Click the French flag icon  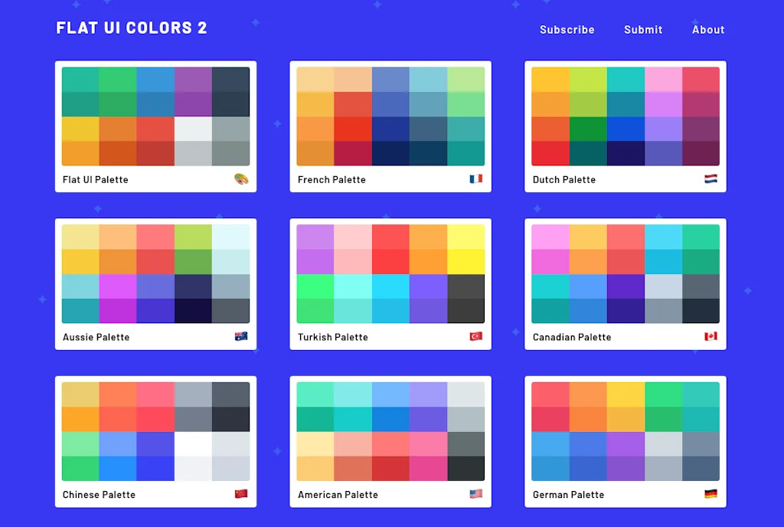(x=476, y=178)
